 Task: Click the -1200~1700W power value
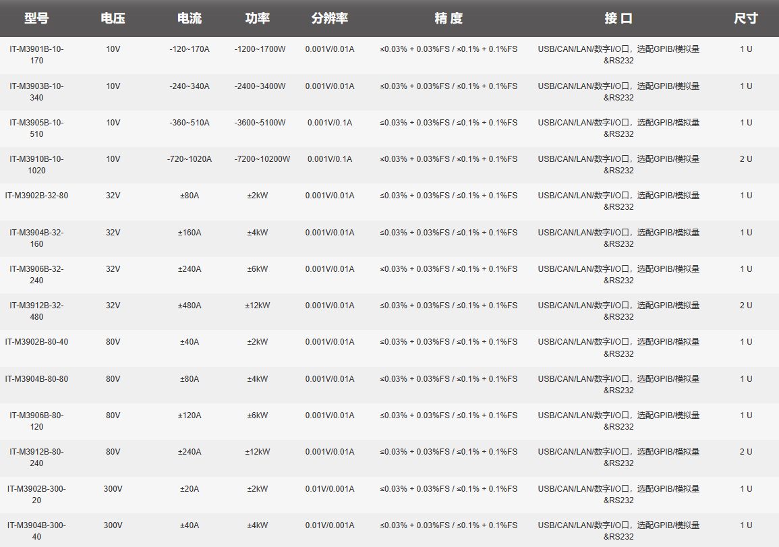pyautogui.click(x=260, y=49)
